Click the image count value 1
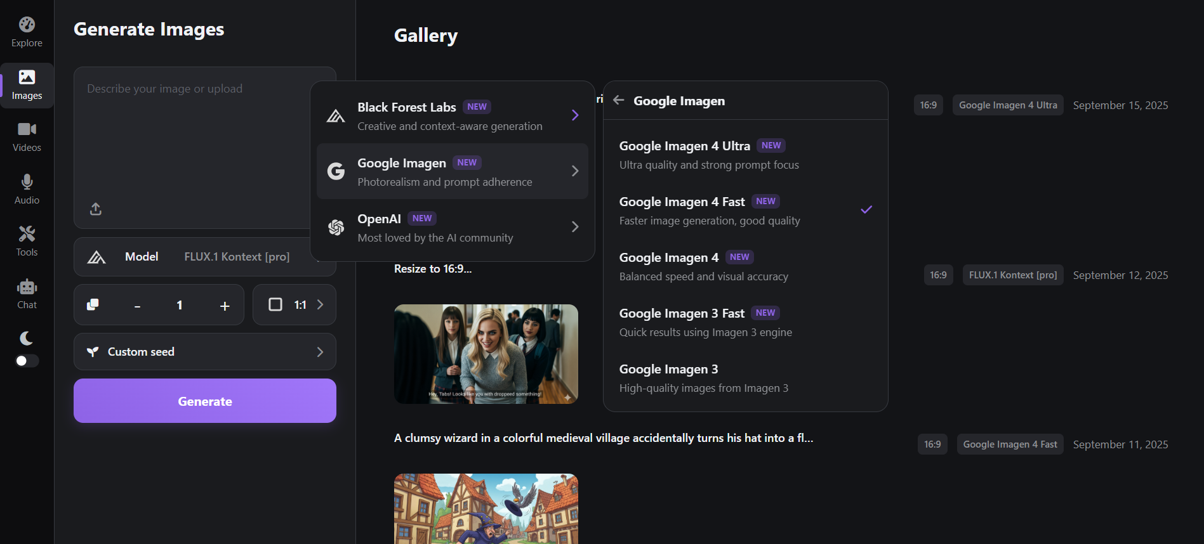 tap(180, 306)
